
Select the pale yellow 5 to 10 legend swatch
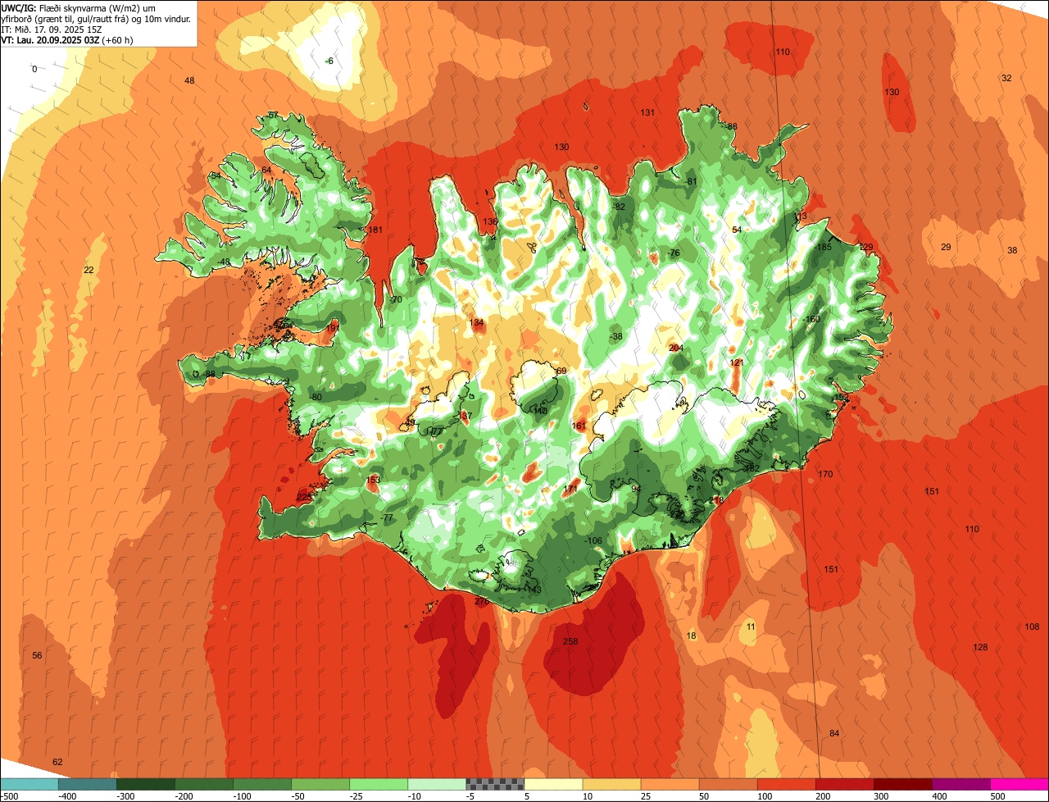tap(553, 784)
